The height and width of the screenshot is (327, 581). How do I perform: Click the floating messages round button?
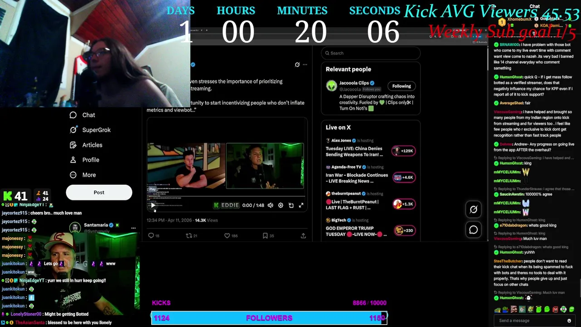point(473,230)
